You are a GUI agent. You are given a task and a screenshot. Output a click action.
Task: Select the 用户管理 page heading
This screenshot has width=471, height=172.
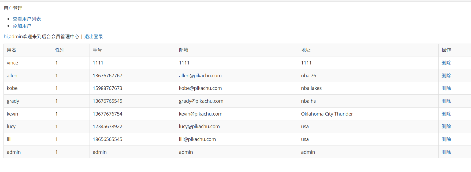pos(13,8)
